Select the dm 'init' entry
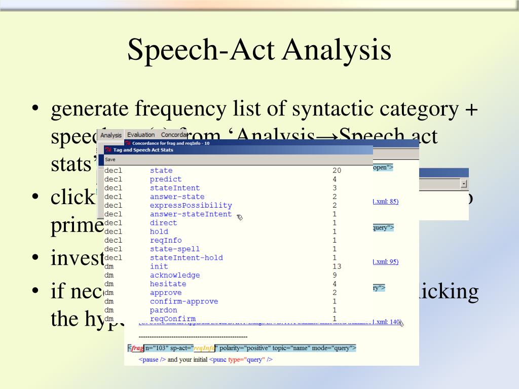 pos(159,266)
